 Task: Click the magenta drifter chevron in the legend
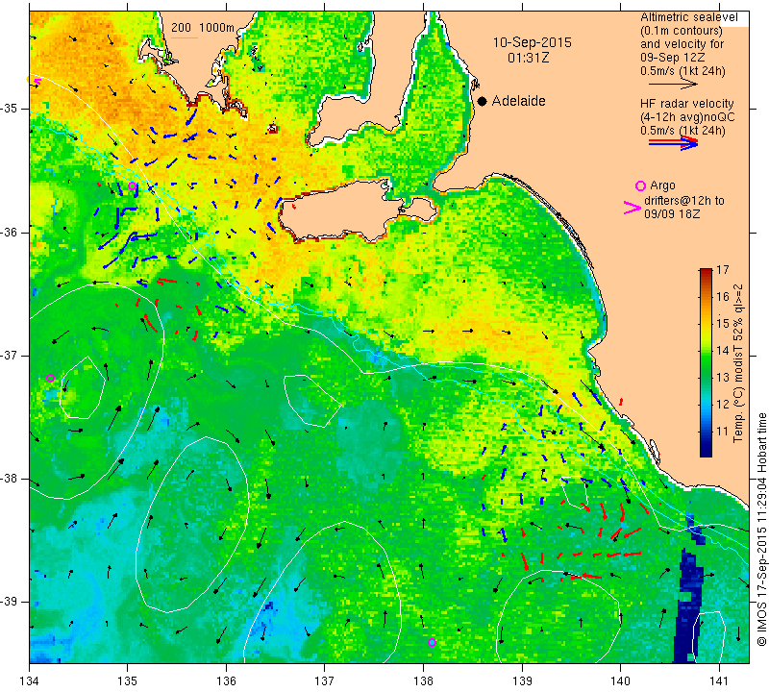(x=633, y=208)
